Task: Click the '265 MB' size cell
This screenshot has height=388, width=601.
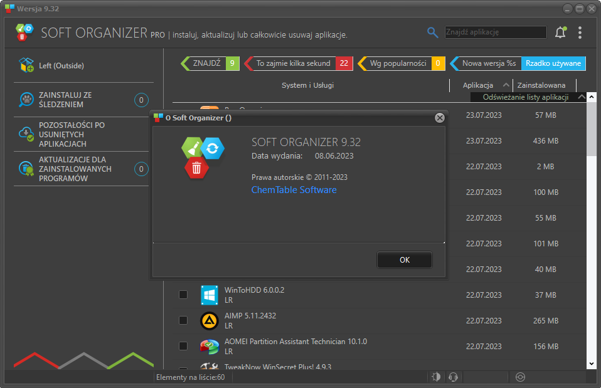Action: (x=545, y=320)
